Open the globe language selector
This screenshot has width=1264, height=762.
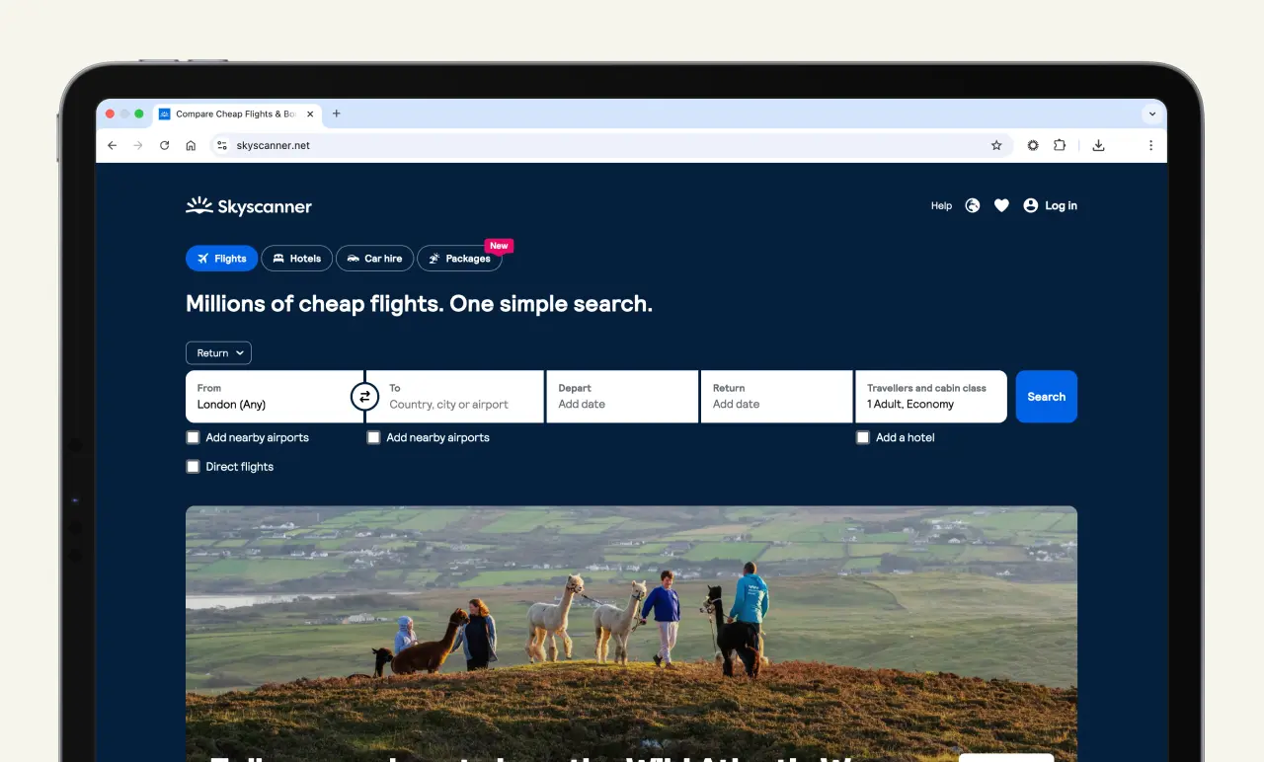tap(972, 205)
